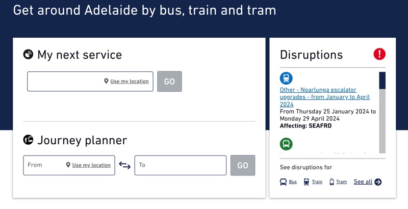Click the location pin in next service field
Image resolution: width=408 pixels, height=209 pixels.
click(106, 81)
